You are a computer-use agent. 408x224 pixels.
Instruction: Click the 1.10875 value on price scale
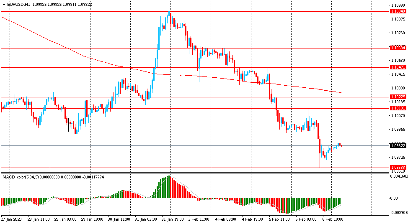click(x=398, y=19)
